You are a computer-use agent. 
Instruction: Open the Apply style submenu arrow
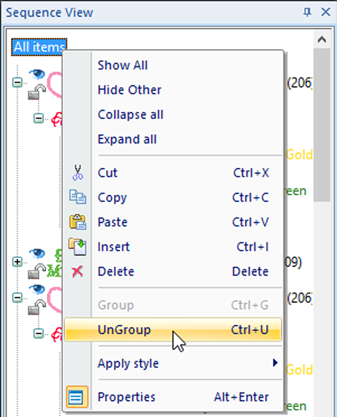tap(275, 363)
